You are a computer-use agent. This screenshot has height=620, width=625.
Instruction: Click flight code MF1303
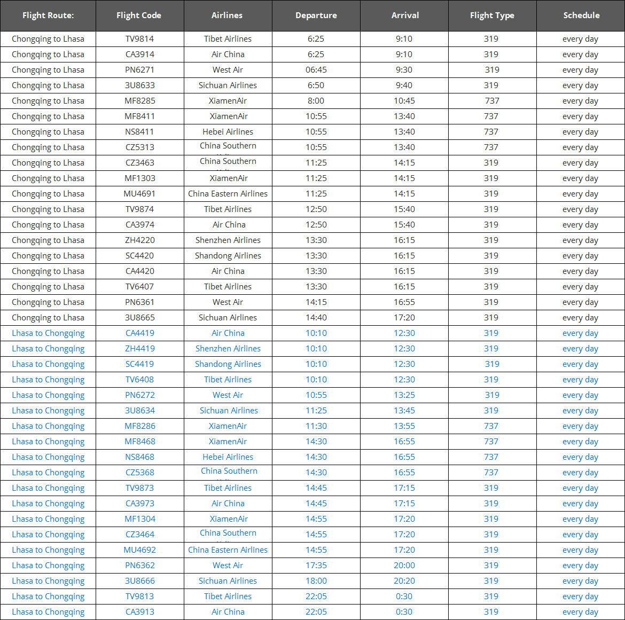[140, 178]
